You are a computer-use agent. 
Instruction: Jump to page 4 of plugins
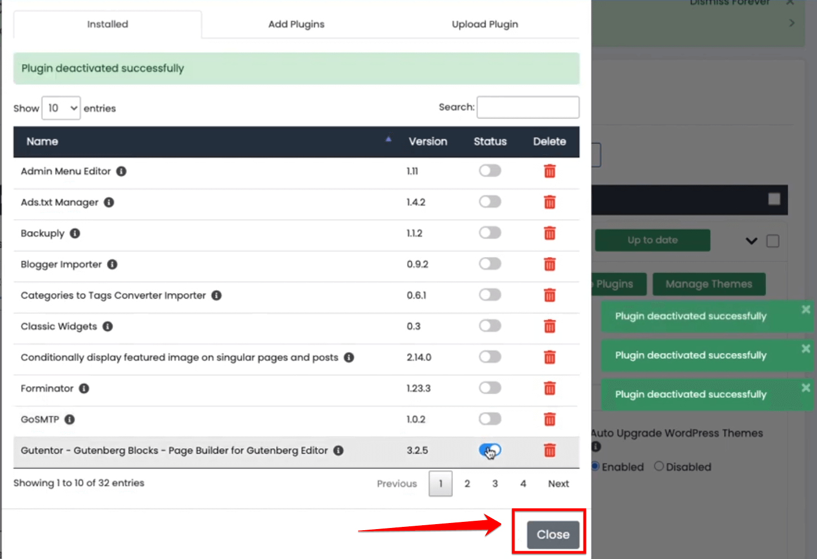coord(523,484)
